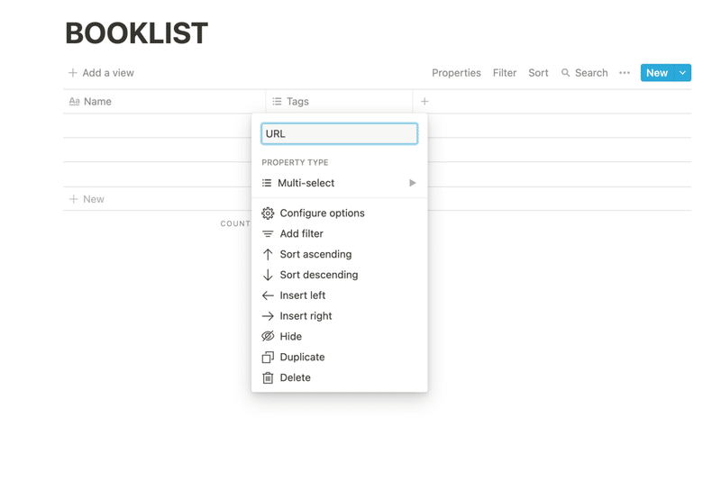The width and height of the screenshot is (721, 499).
Task: Open the three-dots more options menu
Action: 625,73
